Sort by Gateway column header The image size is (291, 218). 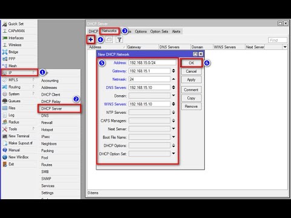coord(142,47)
